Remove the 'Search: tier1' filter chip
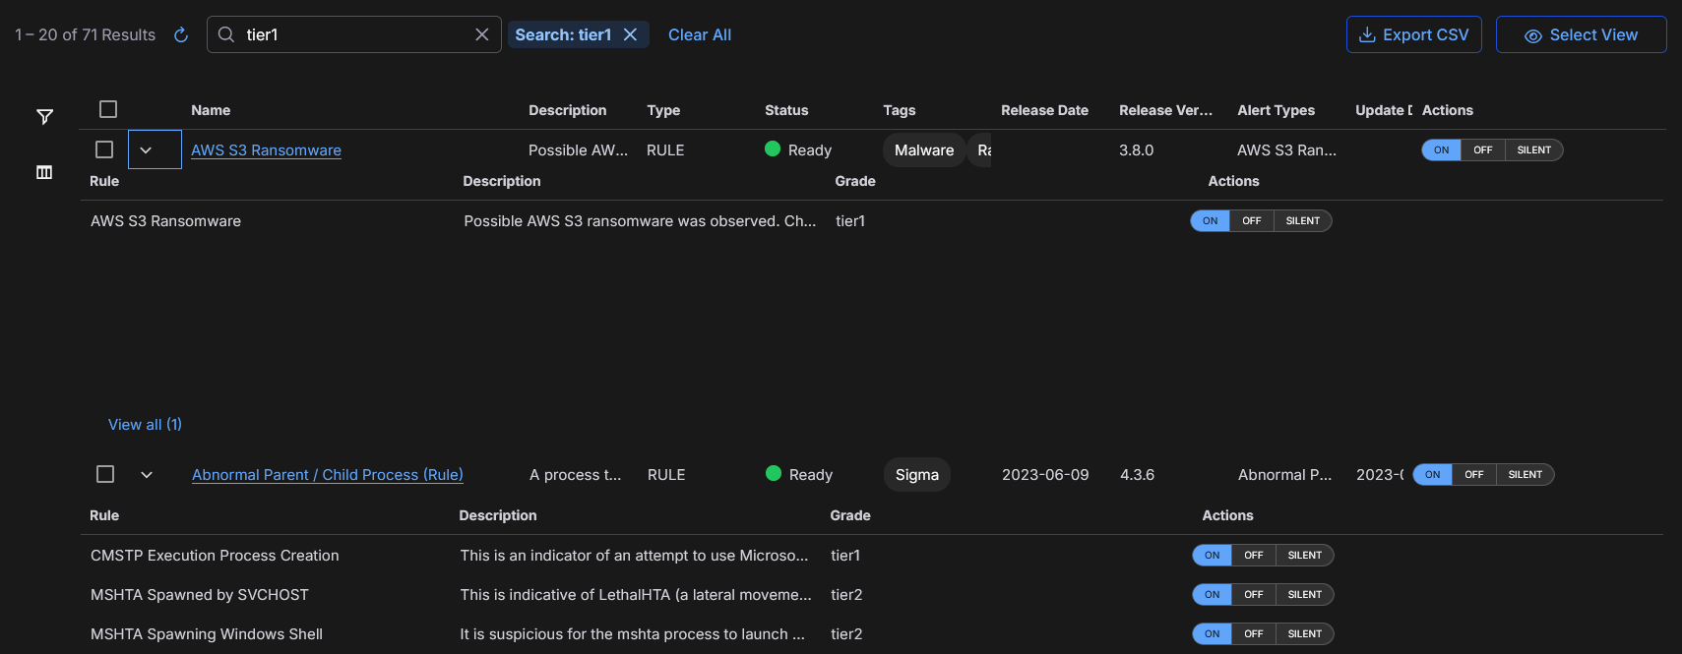The image size is (1682, 654). (x=631, y=34)
